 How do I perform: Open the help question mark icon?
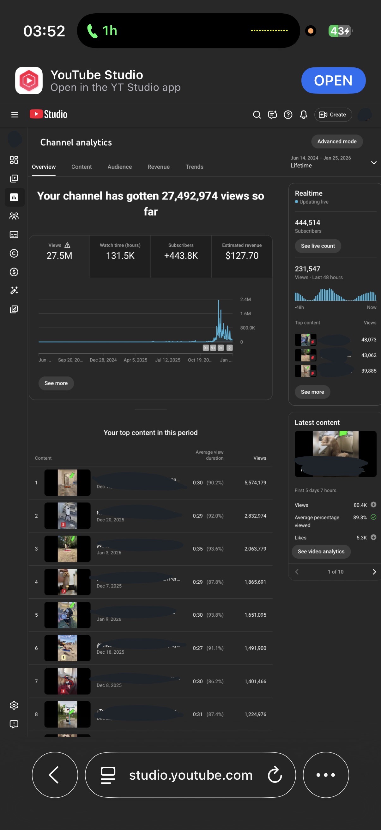point(288,114)
